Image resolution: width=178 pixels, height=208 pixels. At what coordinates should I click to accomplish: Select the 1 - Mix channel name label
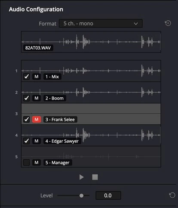coord(52,77)
